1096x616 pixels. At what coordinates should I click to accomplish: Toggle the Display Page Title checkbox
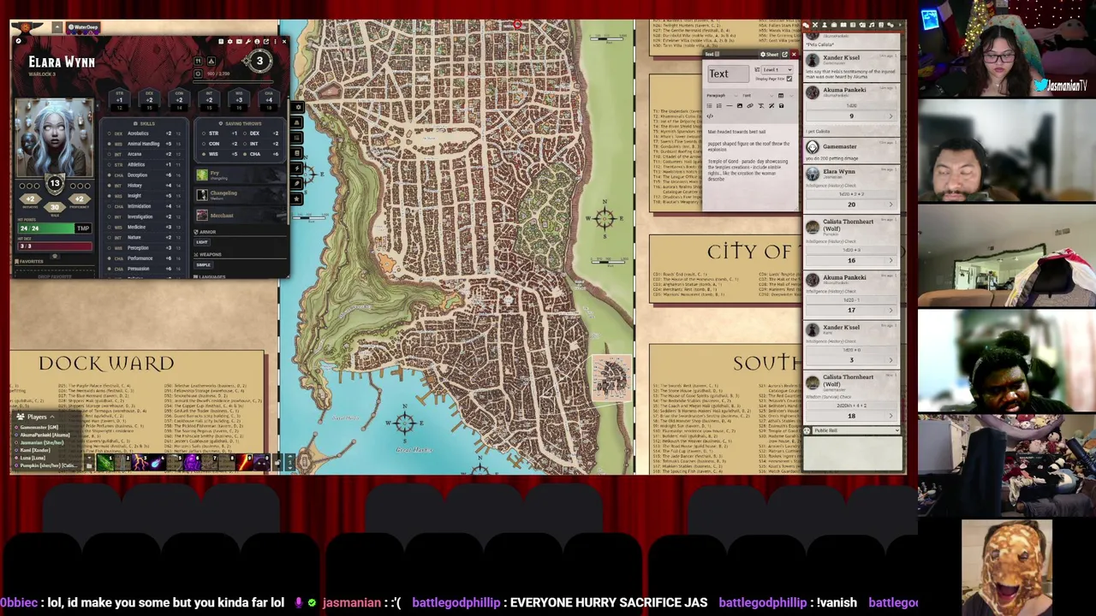click(x=789, y=79)
